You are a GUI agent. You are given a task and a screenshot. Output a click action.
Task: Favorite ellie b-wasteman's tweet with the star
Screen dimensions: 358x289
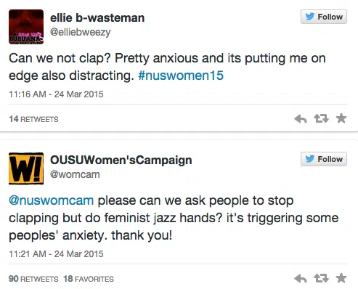click(x=341, y=118)
